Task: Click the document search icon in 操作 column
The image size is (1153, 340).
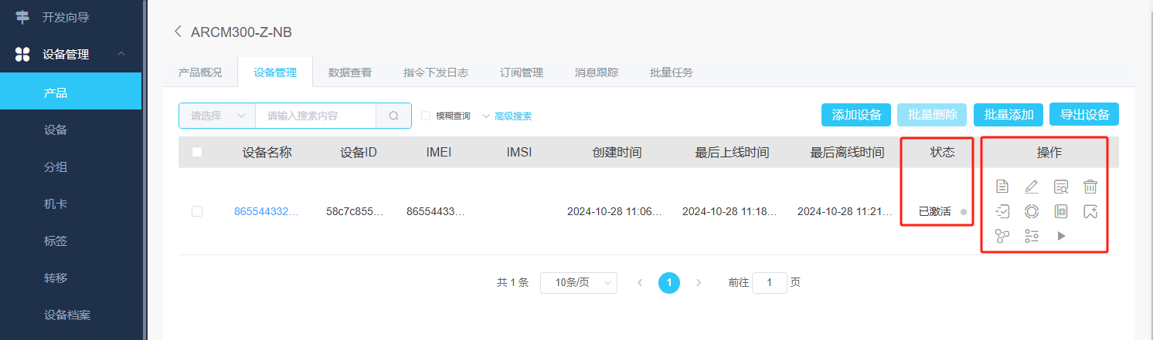Action: coord(1061,186)
